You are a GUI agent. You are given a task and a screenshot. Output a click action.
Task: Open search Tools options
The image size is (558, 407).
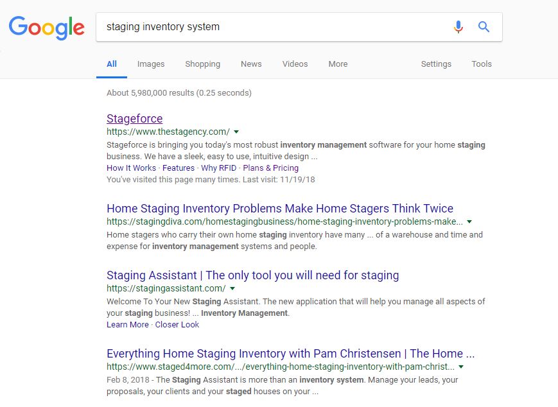pos(482,64)
